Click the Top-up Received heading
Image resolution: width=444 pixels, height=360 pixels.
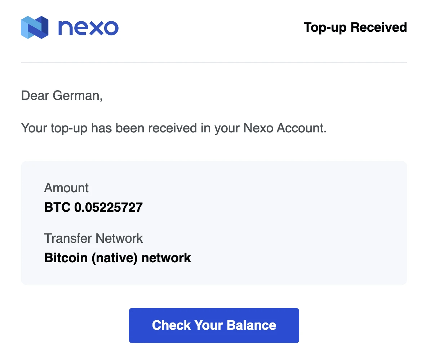(355, 27)
